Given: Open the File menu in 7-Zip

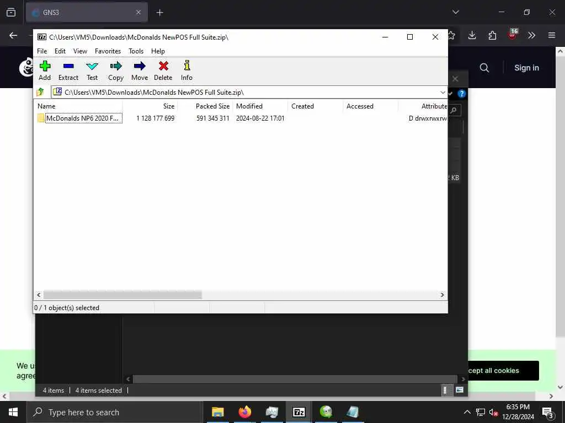Looking at the screenshot, I should pos(42,51).
